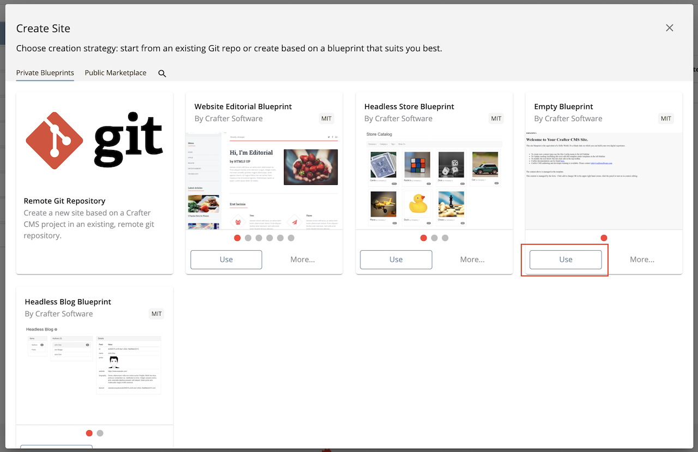
Task: Open More for Website Editorial Blueprint
Action: pos(303,260)
